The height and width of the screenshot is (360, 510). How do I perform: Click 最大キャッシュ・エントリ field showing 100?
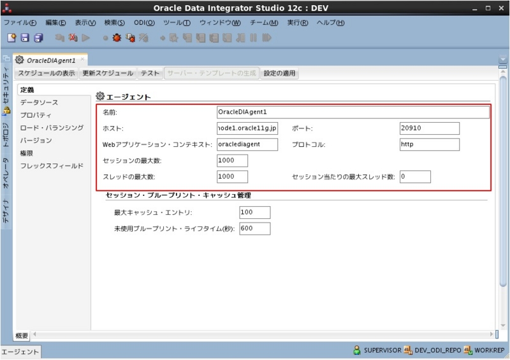click(254, 212)
